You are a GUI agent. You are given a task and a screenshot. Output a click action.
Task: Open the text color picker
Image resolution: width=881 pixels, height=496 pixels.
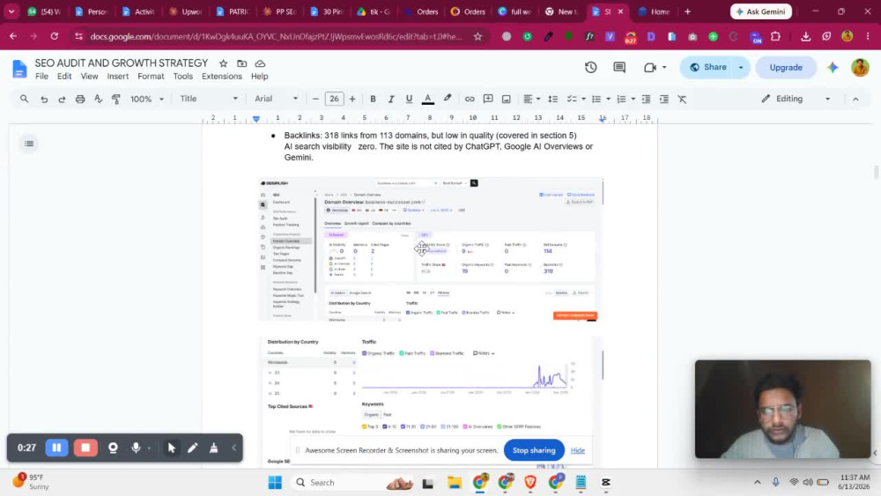[427, 99]
